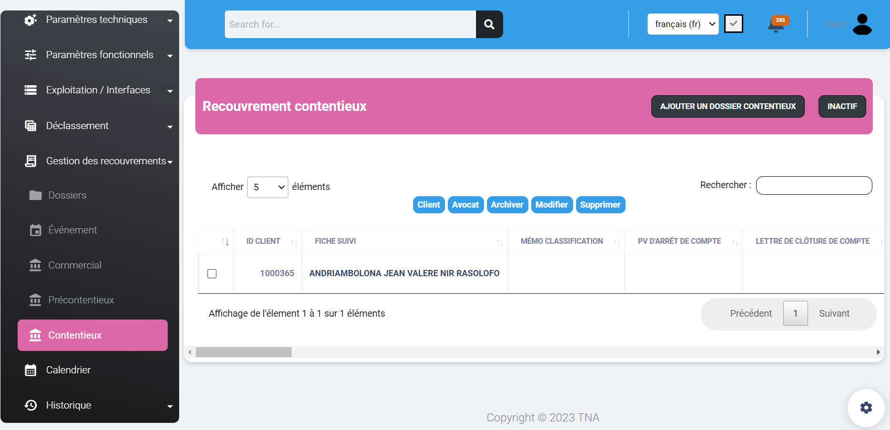The width and height of the screenshot is (890, 430).
Task: Focus the Rechercher input field
Action: [814, 186]
